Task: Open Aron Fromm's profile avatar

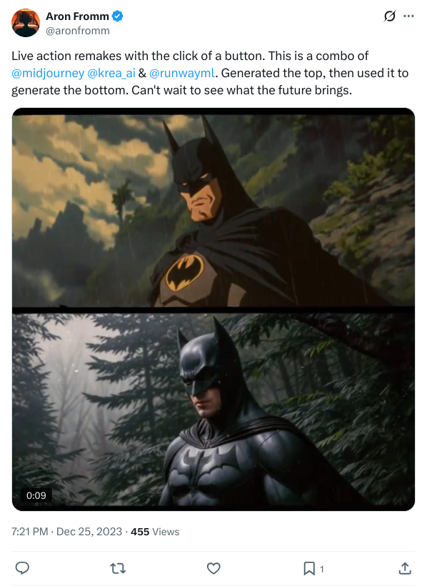Action: point(26,23)
